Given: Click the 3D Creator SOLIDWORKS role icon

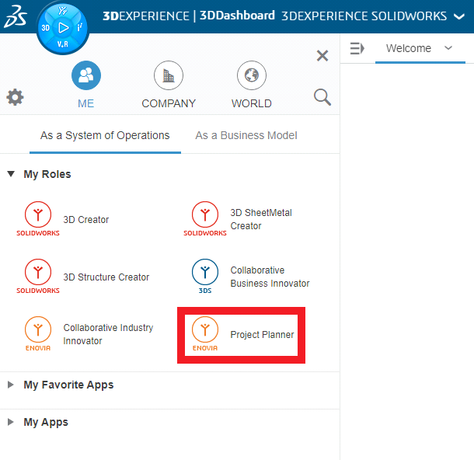Looking at the screenshot, I should 38,219.
